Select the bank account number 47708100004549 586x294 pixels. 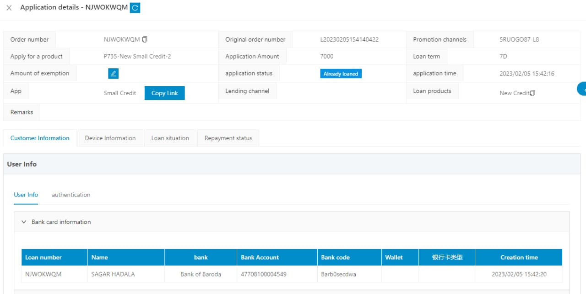(264, 274)
